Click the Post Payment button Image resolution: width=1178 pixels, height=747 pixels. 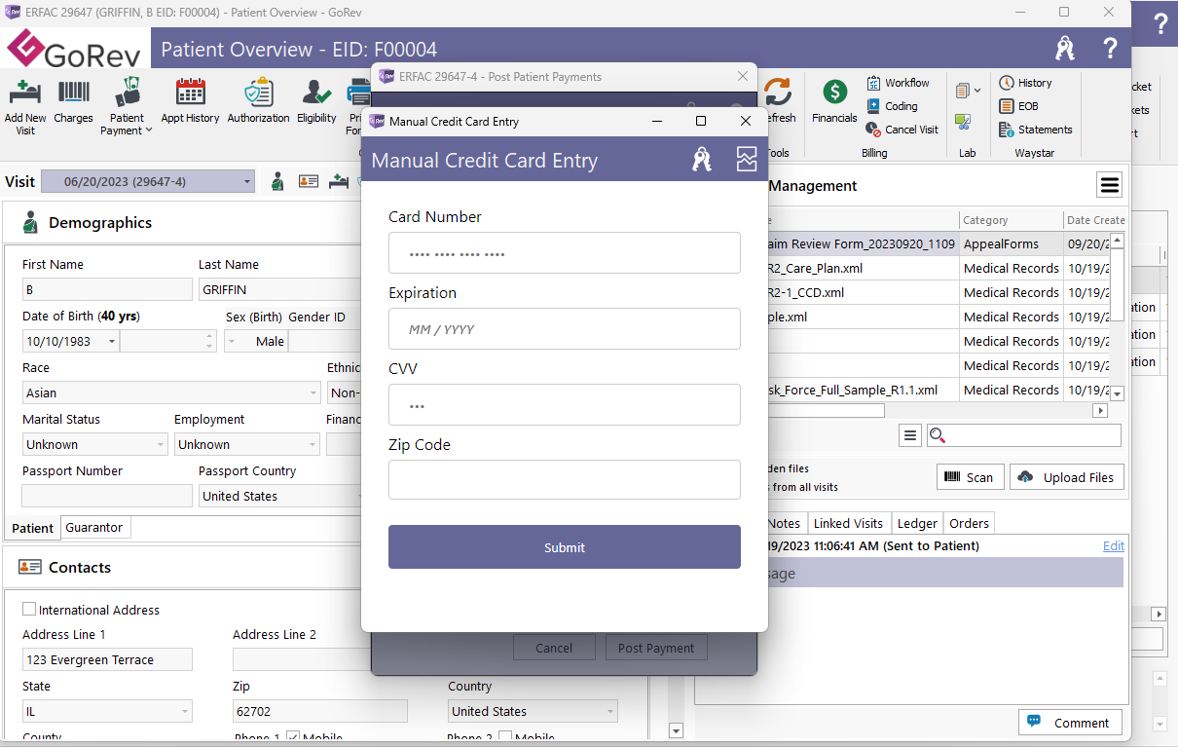(656, 648)
